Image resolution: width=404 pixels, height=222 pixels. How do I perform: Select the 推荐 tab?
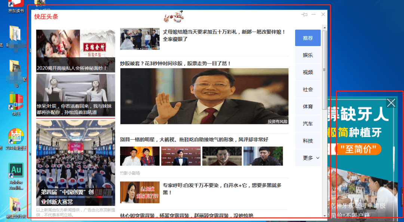(308, 38)
